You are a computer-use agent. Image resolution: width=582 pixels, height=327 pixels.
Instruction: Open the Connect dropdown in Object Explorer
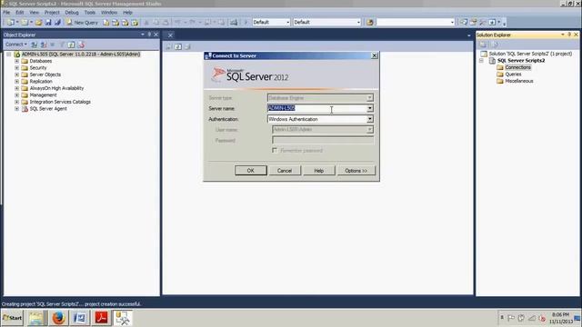click(16, 45)
